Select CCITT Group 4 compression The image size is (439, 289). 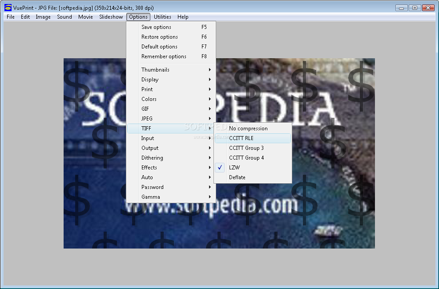coord(253,158)
